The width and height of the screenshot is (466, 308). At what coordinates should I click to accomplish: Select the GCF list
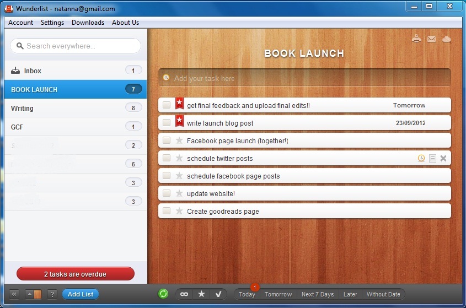(76, 127)
